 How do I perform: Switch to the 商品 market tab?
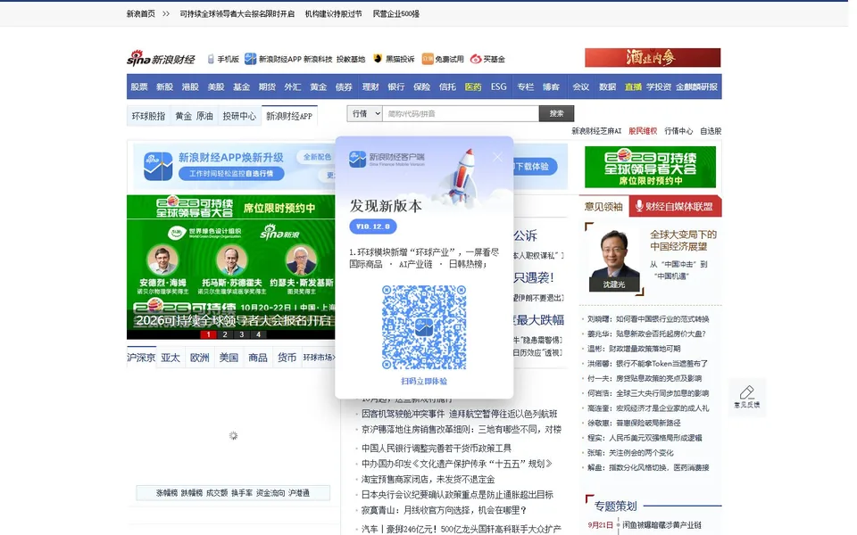pos(257,358)
